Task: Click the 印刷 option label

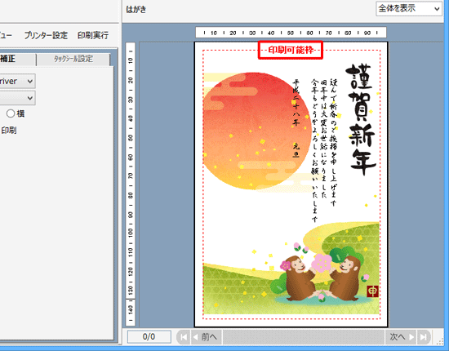Action: tap(9, 131)
